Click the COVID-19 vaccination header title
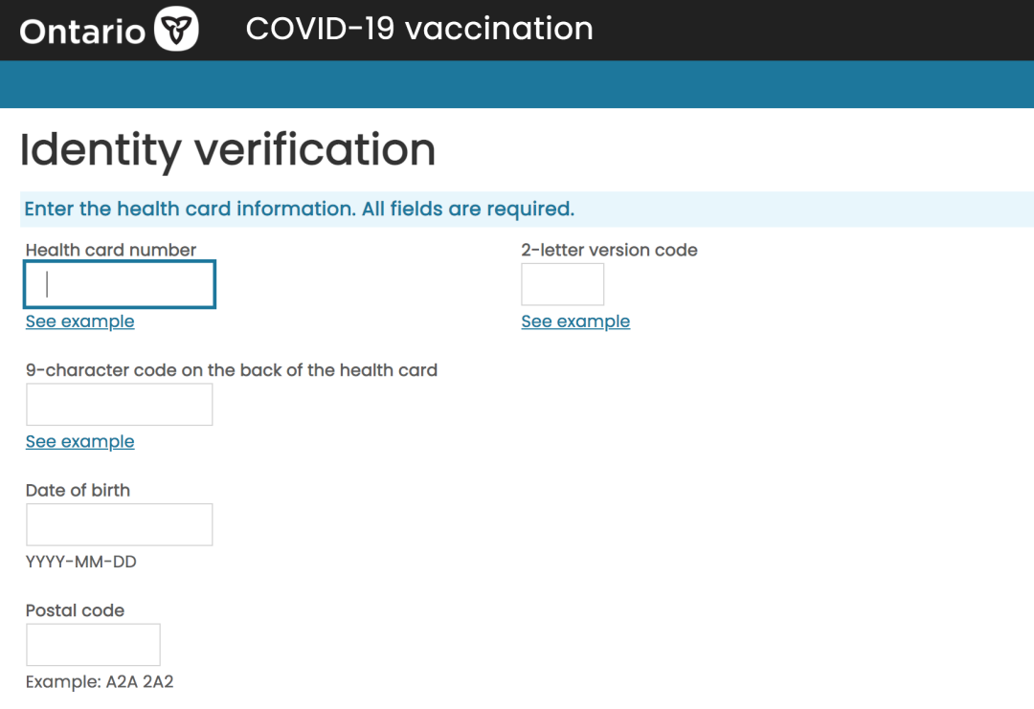 419,29
